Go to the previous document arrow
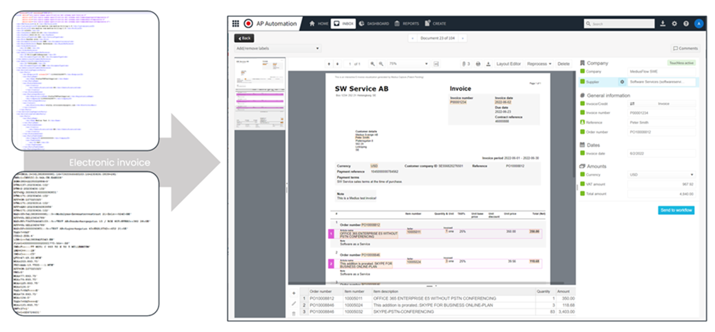 coord(412,38)
